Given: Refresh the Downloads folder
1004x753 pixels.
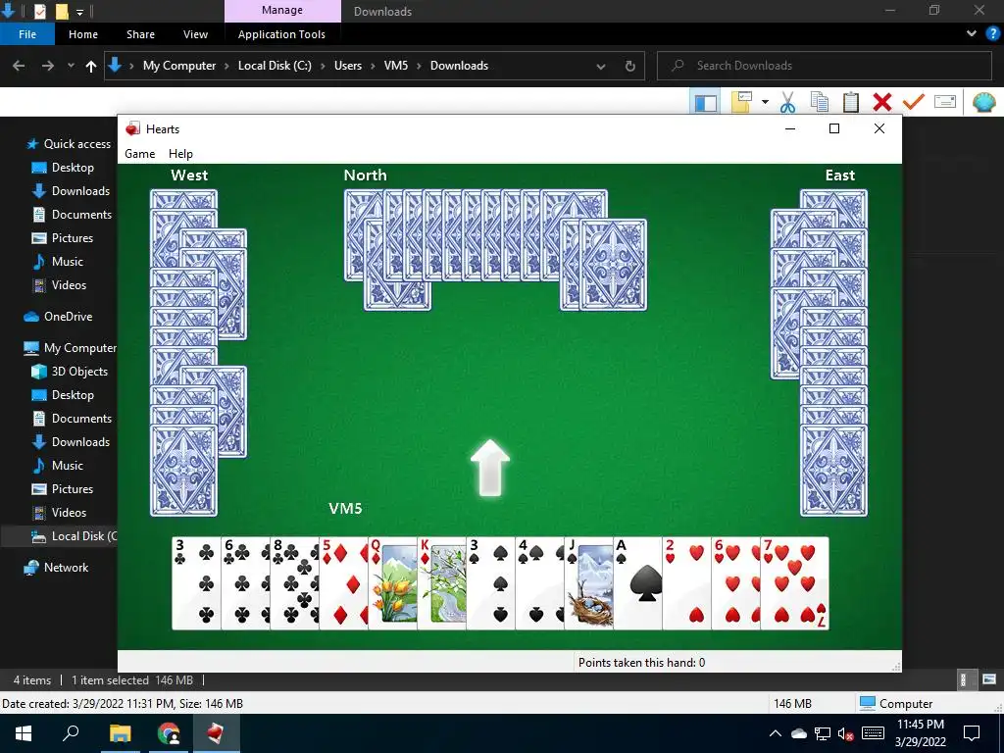Looking at the screenshot, I should click(x=630, y=66).
